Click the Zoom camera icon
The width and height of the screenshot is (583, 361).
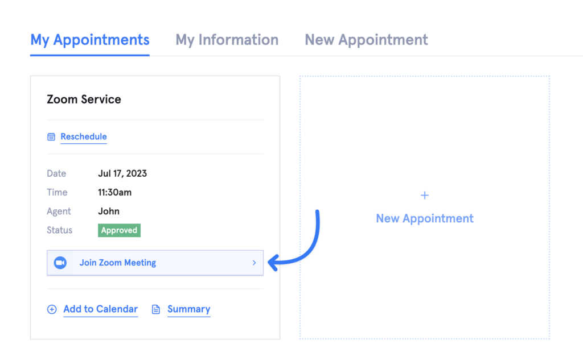60,263
